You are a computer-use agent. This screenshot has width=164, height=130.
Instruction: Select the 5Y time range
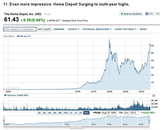[81, 113]
